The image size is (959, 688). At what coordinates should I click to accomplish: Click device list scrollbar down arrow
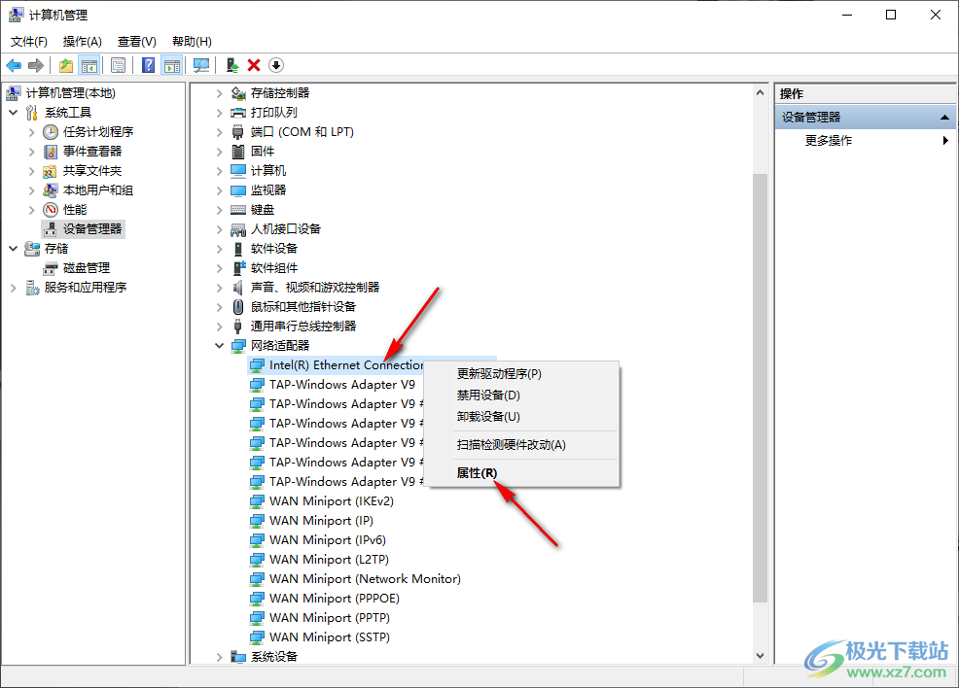[760, 656]
